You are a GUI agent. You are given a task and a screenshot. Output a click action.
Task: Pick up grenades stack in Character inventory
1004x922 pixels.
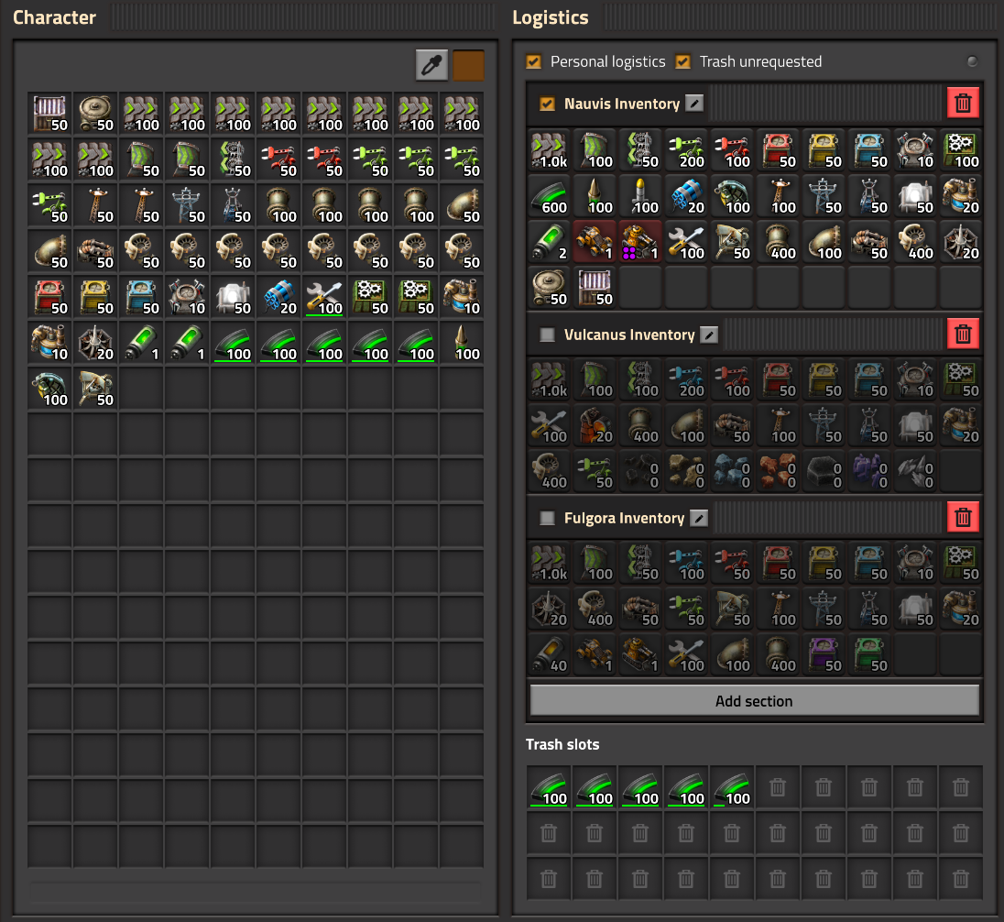coord(50,390)
